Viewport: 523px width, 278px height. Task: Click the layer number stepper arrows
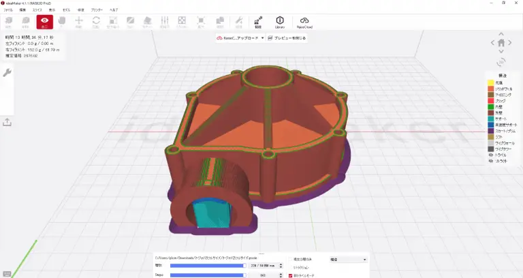(281, 266)
